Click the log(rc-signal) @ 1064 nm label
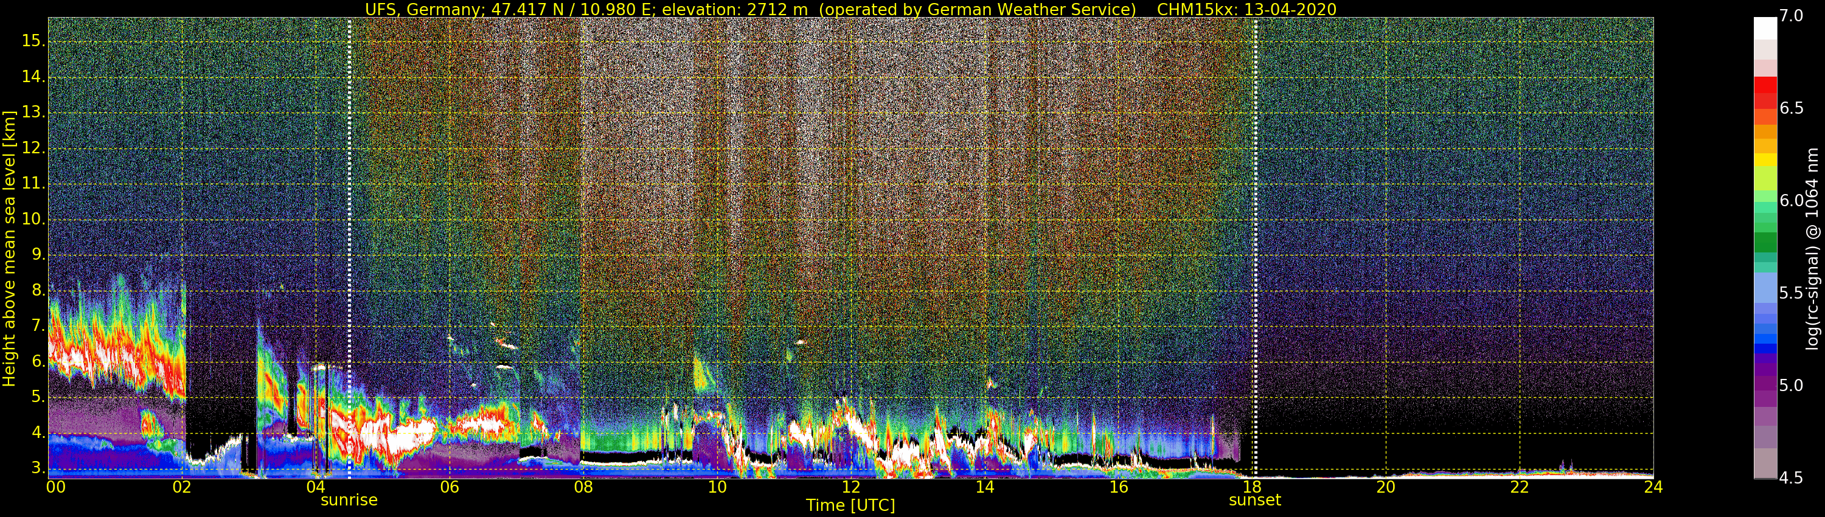 [1812, 248]
